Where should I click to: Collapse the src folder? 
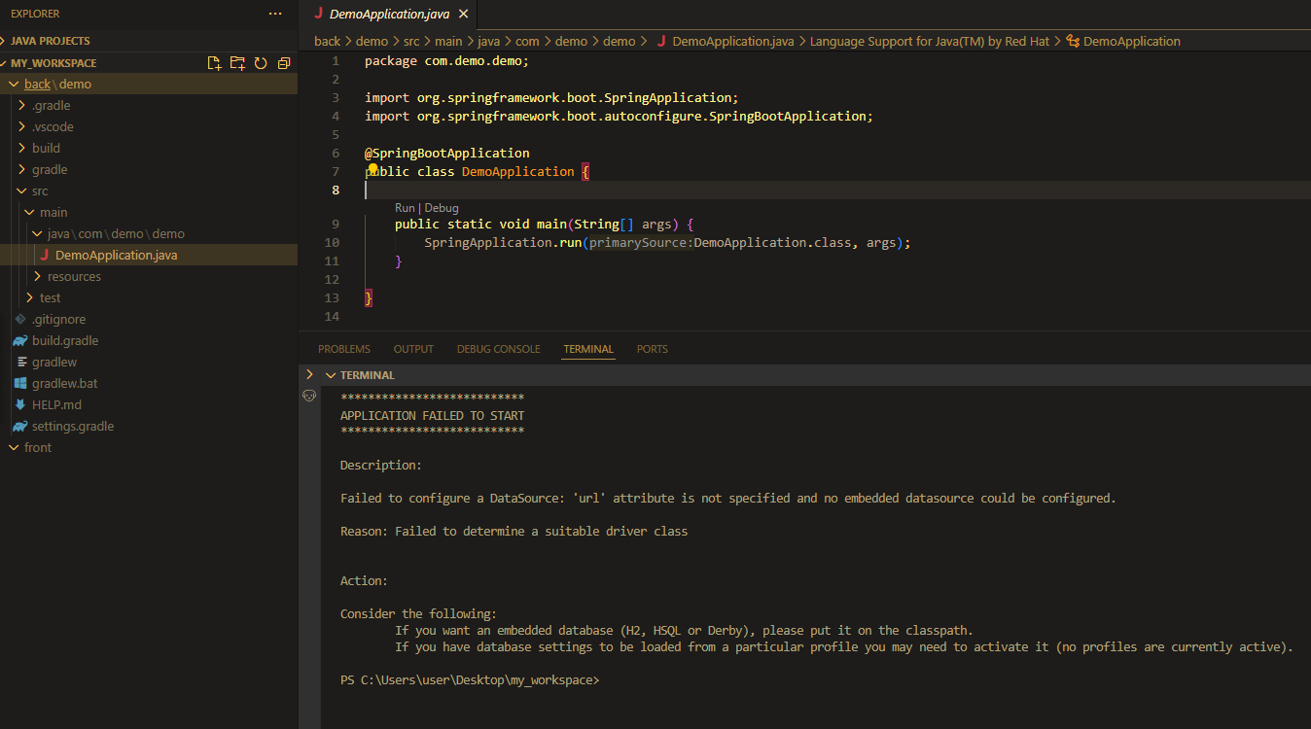pos(22,191)
